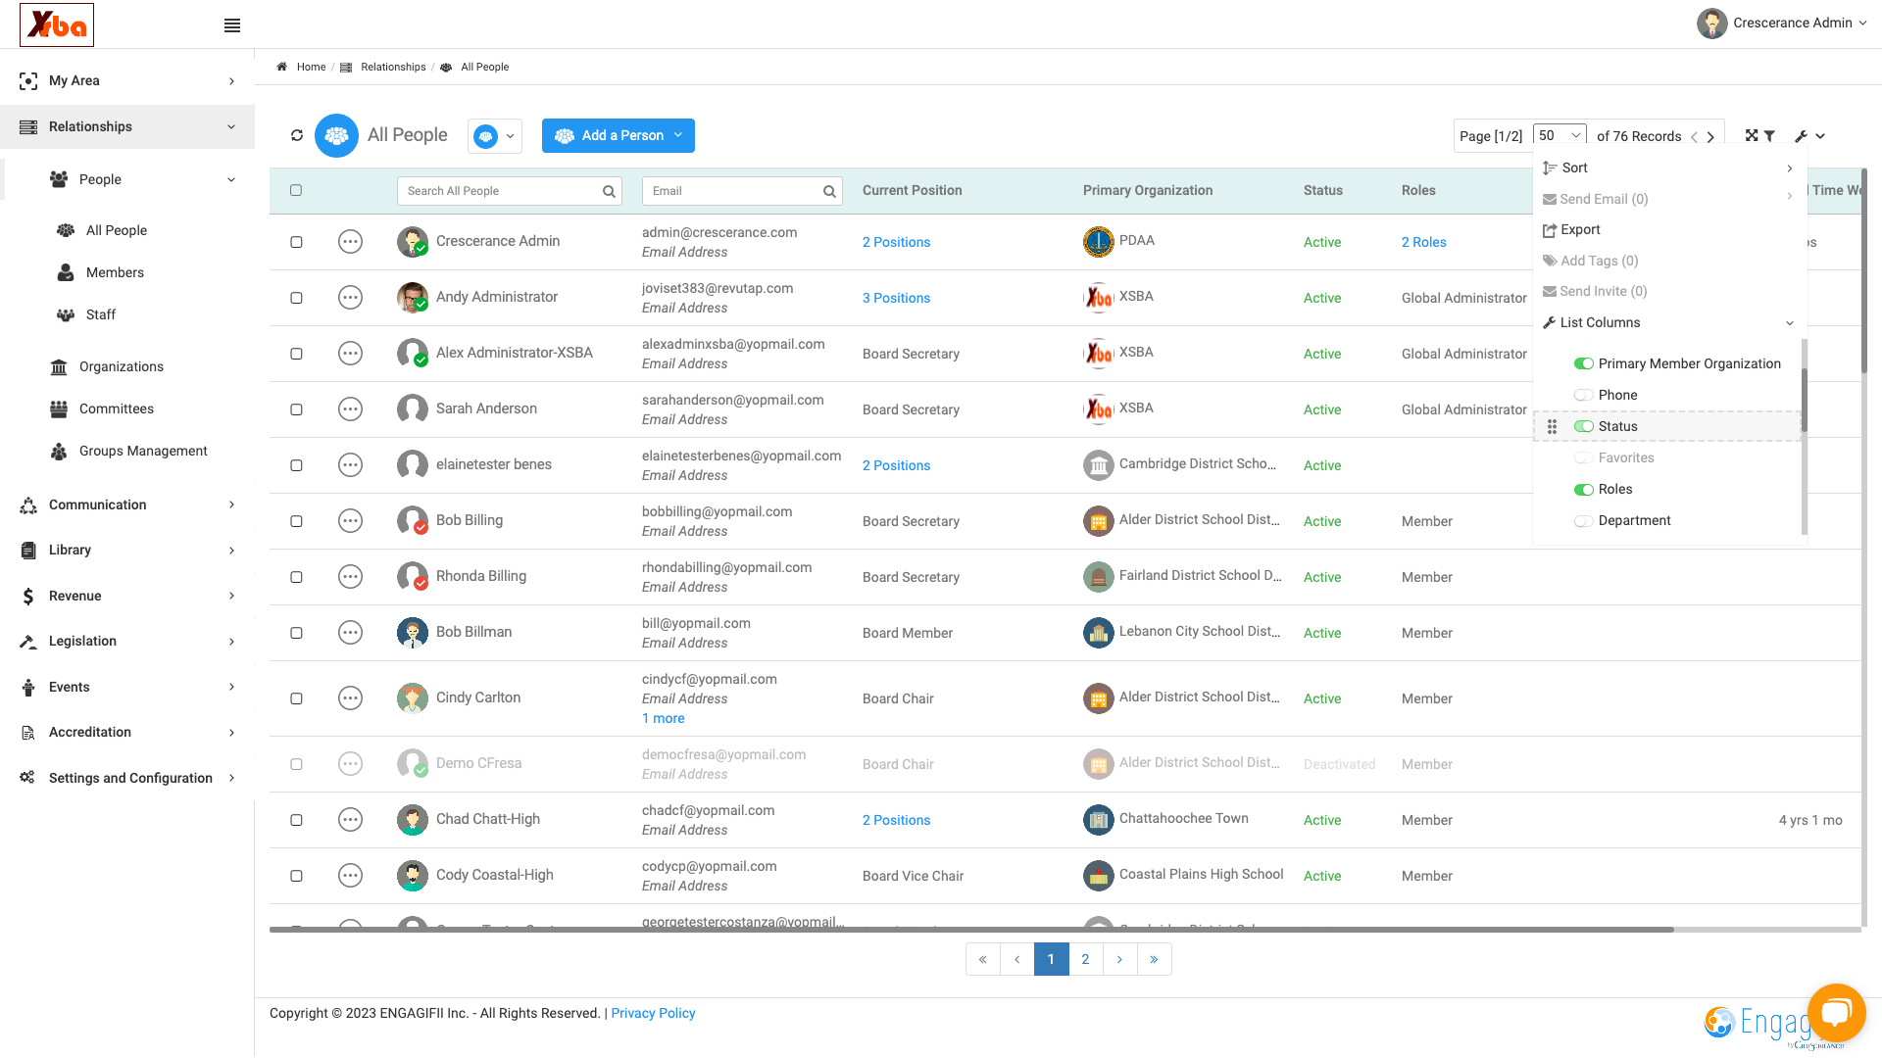Click Cindy Carlton's avatar
The width and height of the screenshot is (1882, 1058).
click(413, 698)
